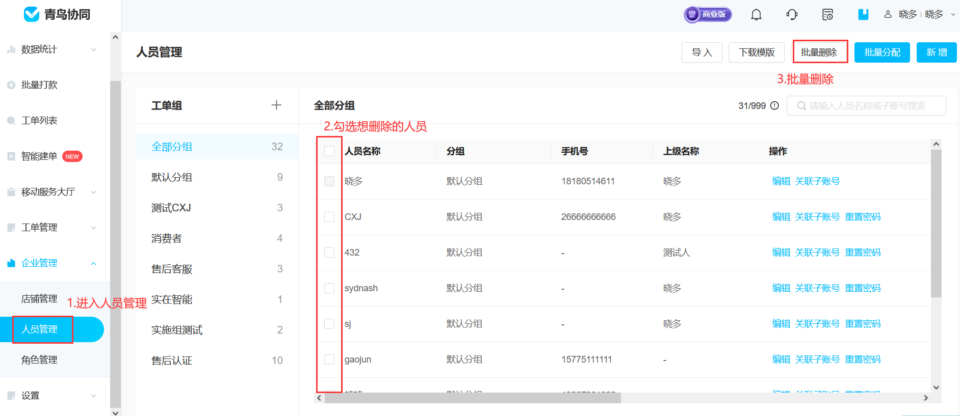Select the 全部分组 group
The width and height of the screenshot is (960, 416).
(217, 147)
